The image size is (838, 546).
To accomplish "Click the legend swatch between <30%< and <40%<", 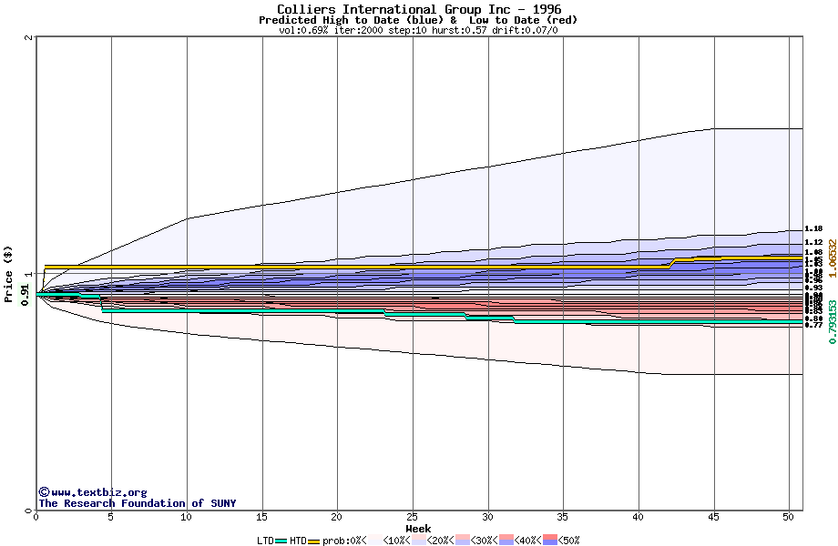I will click(506, 541).
